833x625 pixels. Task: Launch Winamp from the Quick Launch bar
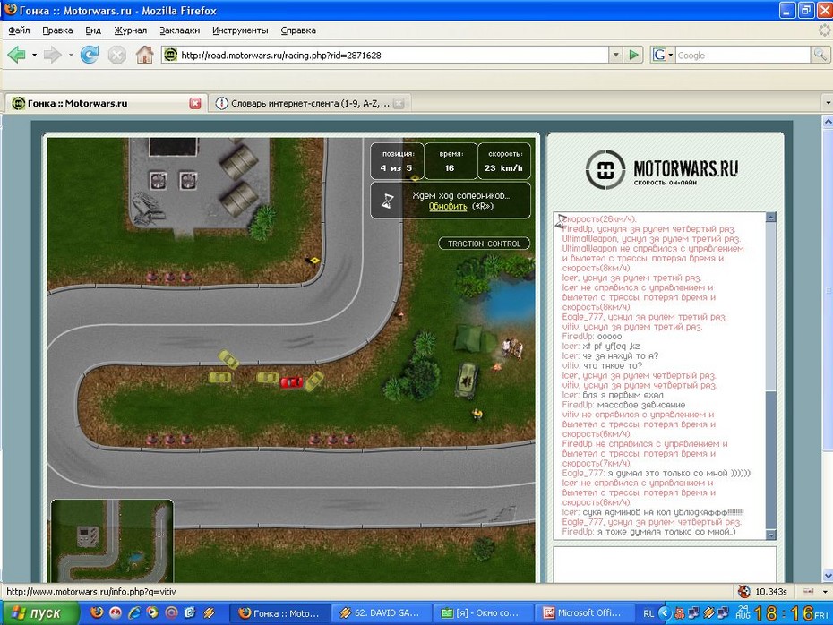click(x=209, y=612)
